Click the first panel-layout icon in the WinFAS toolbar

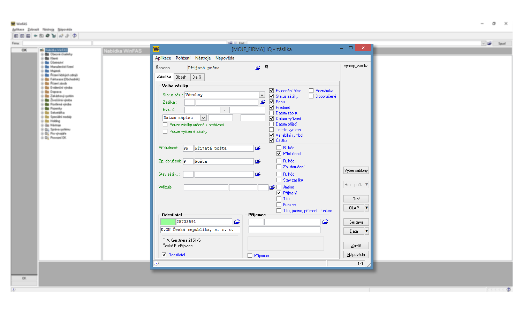point(16,36)
